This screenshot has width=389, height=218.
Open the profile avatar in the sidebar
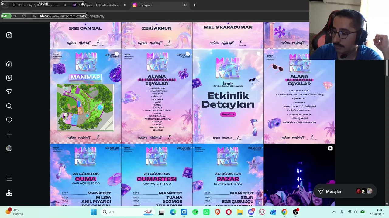point(9,148)
